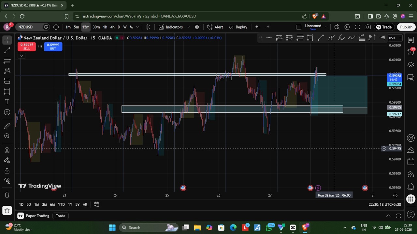
Task: Click the red SELL price button
Action: point(26,46)
